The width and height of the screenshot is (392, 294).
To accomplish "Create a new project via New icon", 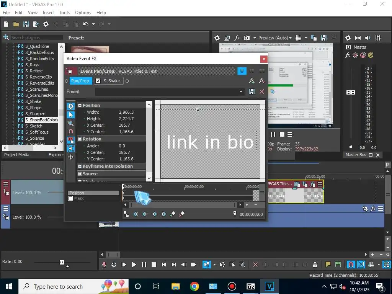I will click(6, 24).
